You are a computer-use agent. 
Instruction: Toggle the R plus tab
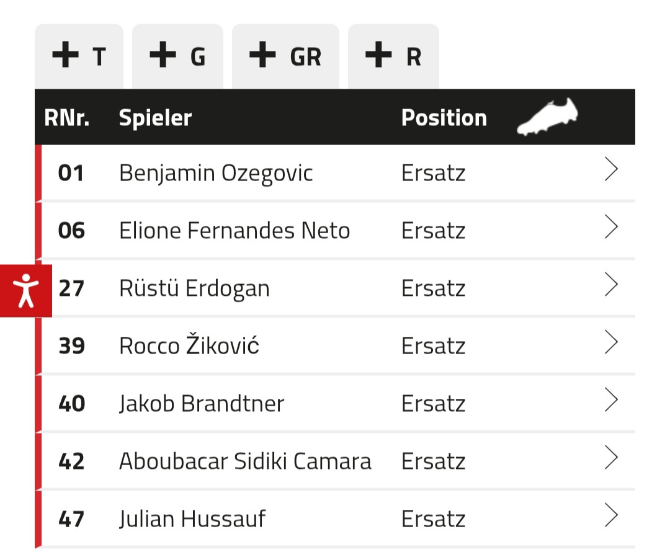(x=393, y=56)
